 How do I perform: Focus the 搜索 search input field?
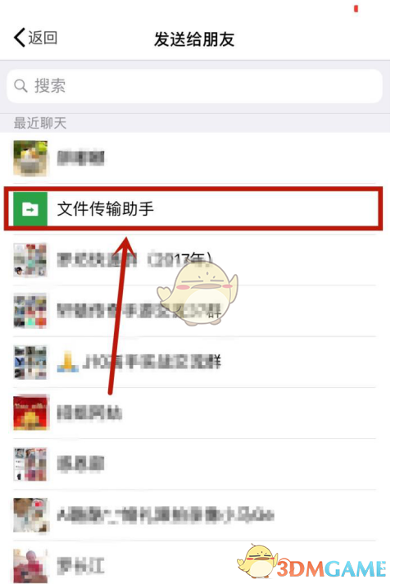point(195,86)
